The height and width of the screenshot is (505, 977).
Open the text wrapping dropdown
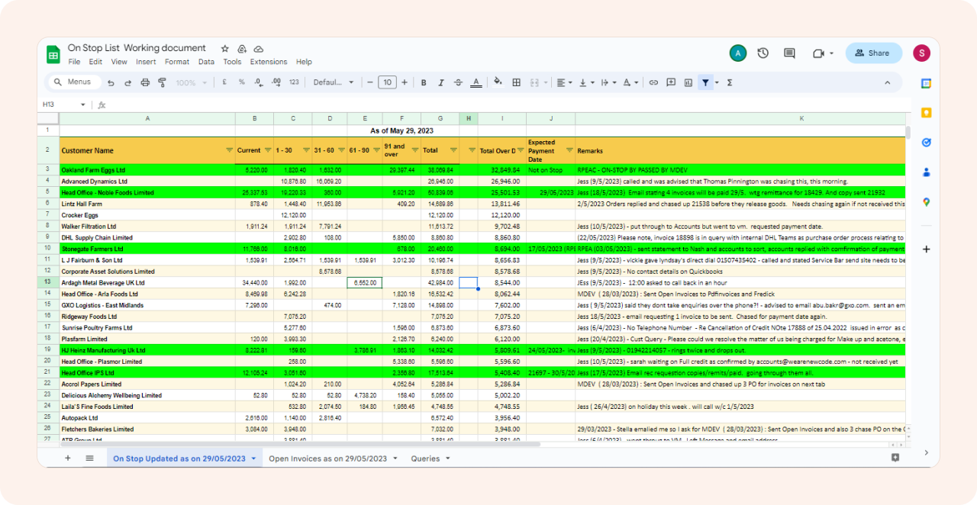click(608, 82)
